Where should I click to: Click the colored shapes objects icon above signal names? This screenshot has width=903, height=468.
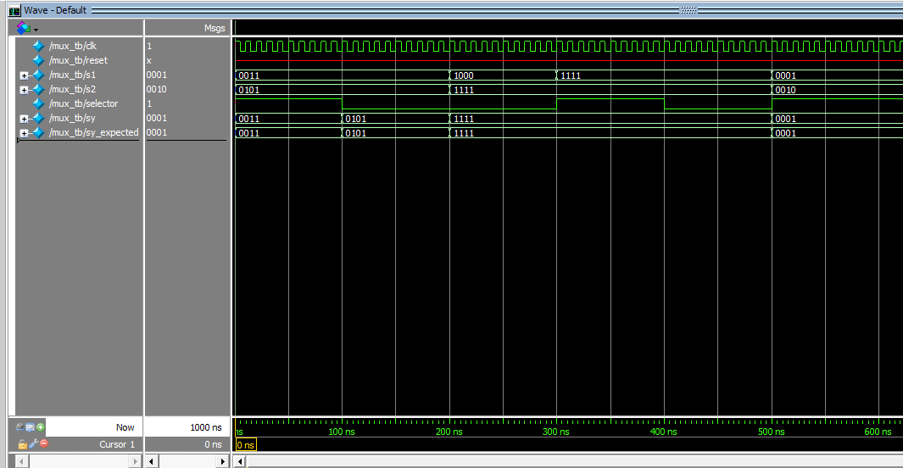point(23,28)
